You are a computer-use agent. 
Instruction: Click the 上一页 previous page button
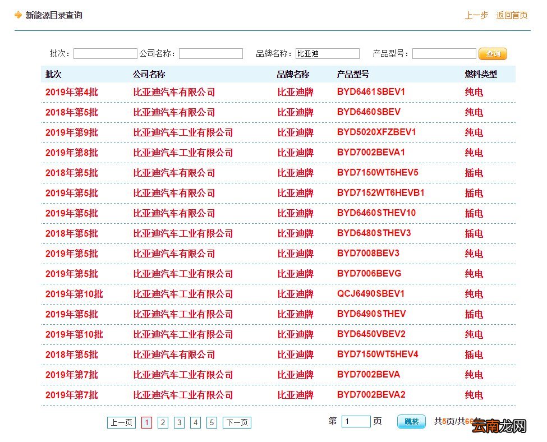click(x=121, y=422)
